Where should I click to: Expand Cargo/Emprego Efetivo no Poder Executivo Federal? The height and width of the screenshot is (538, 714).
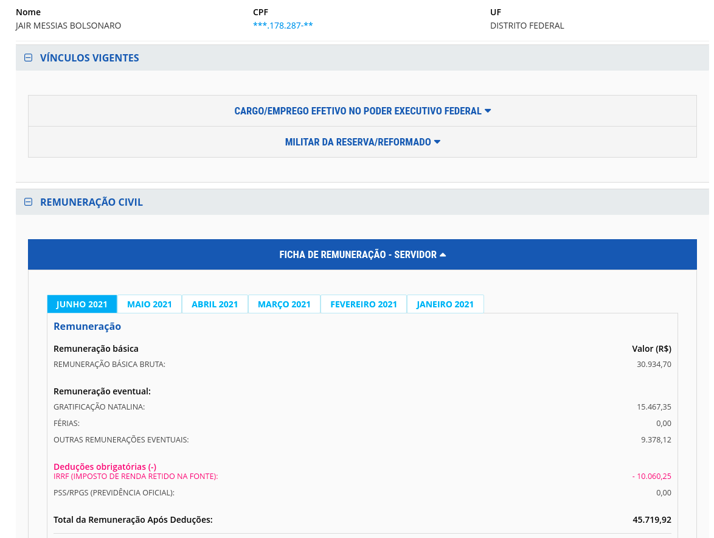click(x=358, y=111)
